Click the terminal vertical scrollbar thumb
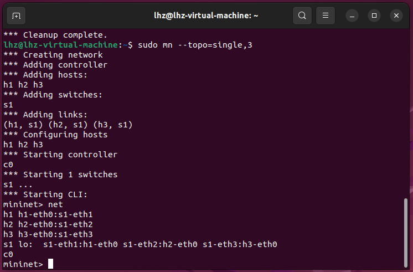Viewport: 413px width, 272px height. click(x=406, y=232)
